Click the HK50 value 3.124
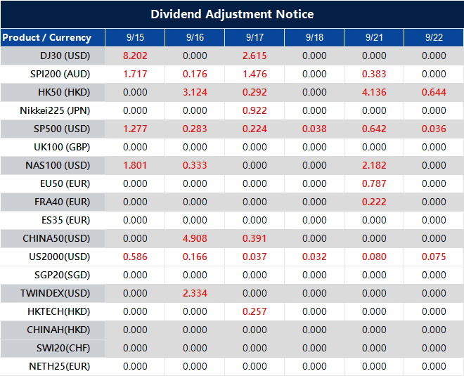 [x=195, y=92]
